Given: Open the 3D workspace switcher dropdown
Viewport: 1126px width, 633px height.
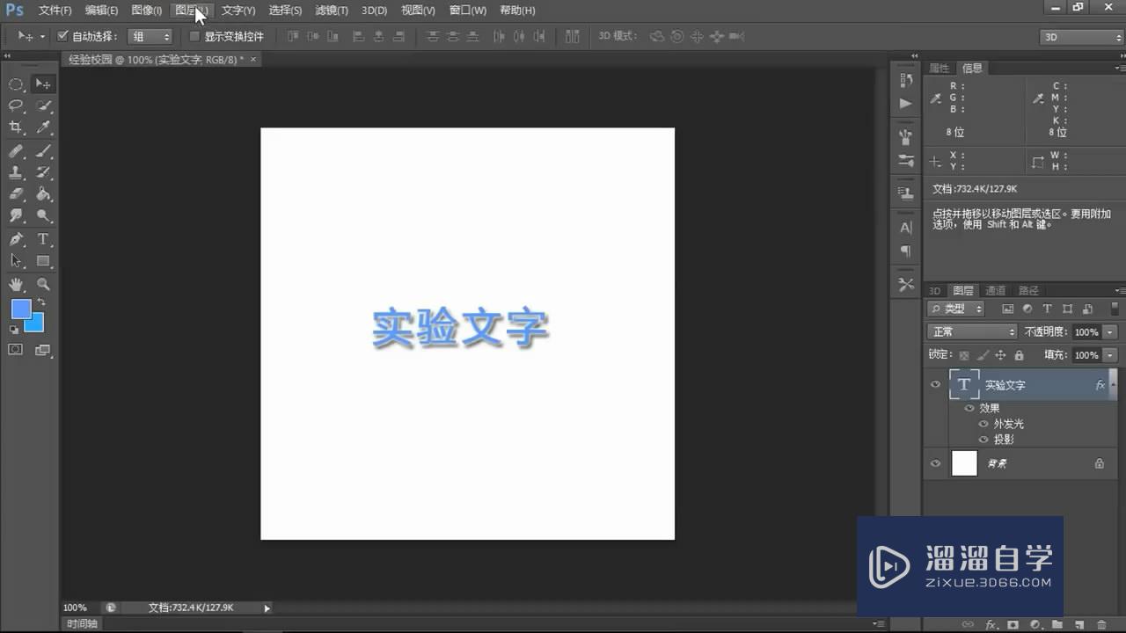Looking at the screenshot, I should [1081, 37].
